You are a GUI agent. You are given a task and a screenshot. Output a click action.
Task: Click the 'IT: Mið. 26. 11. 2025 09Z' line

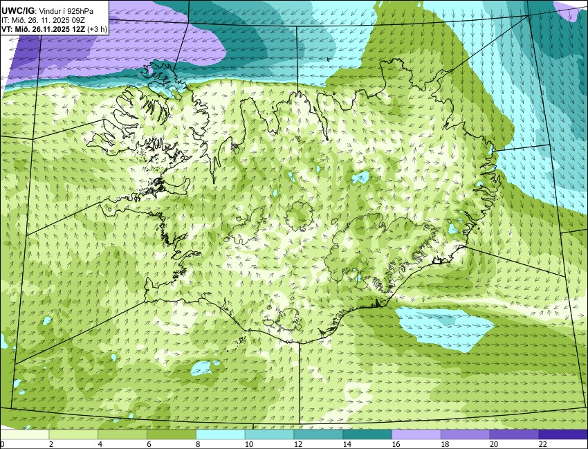pos(44,20)
